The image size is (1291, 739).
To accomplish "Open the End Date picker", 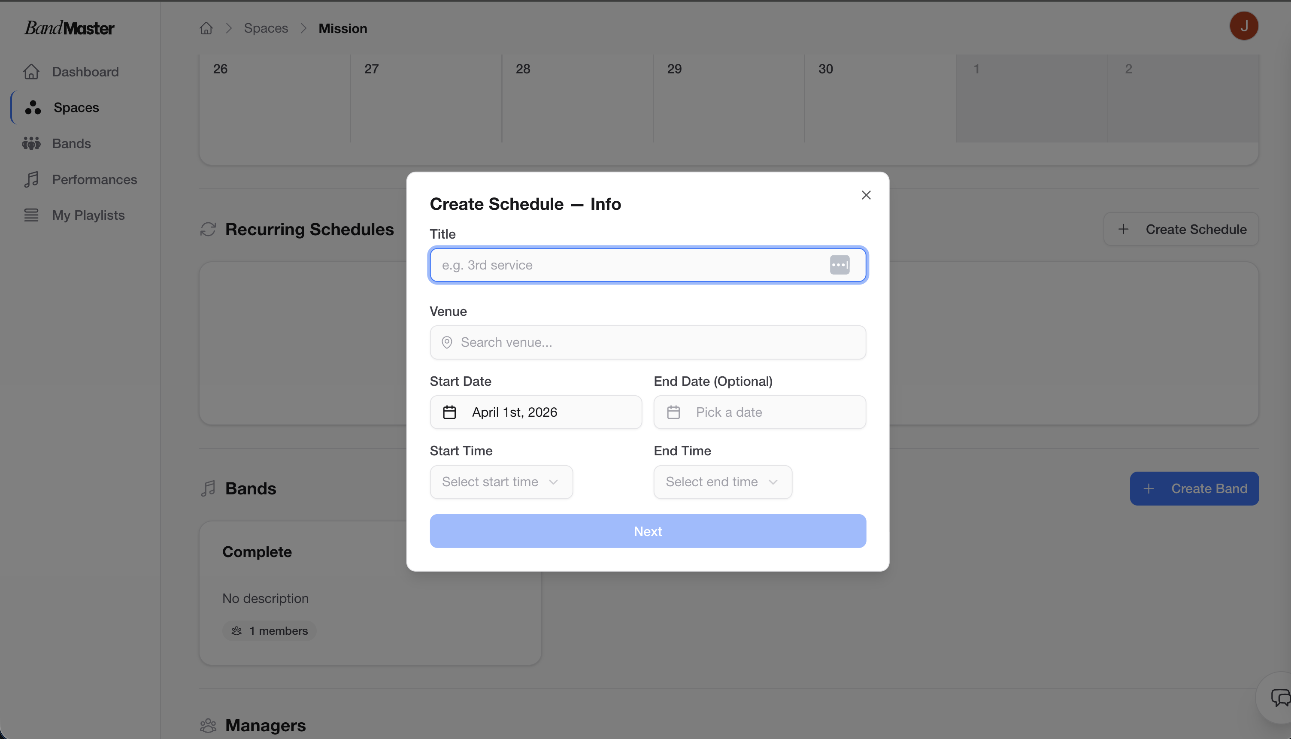I will [759, 412].
